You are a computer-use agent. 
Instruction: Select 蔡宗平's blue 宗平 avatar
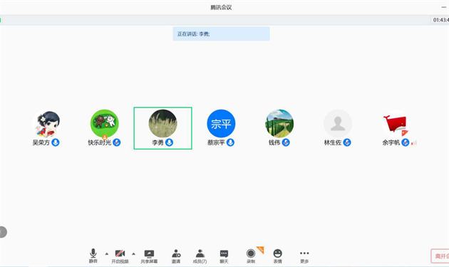(221, 124)
